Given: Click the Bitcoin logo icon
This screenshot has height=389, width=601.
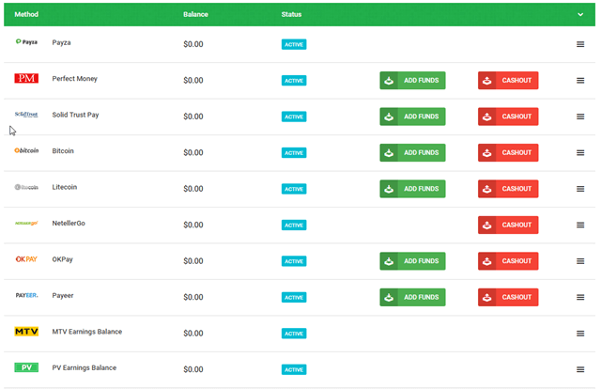Looking at the screenshot, I should point(26,151).
